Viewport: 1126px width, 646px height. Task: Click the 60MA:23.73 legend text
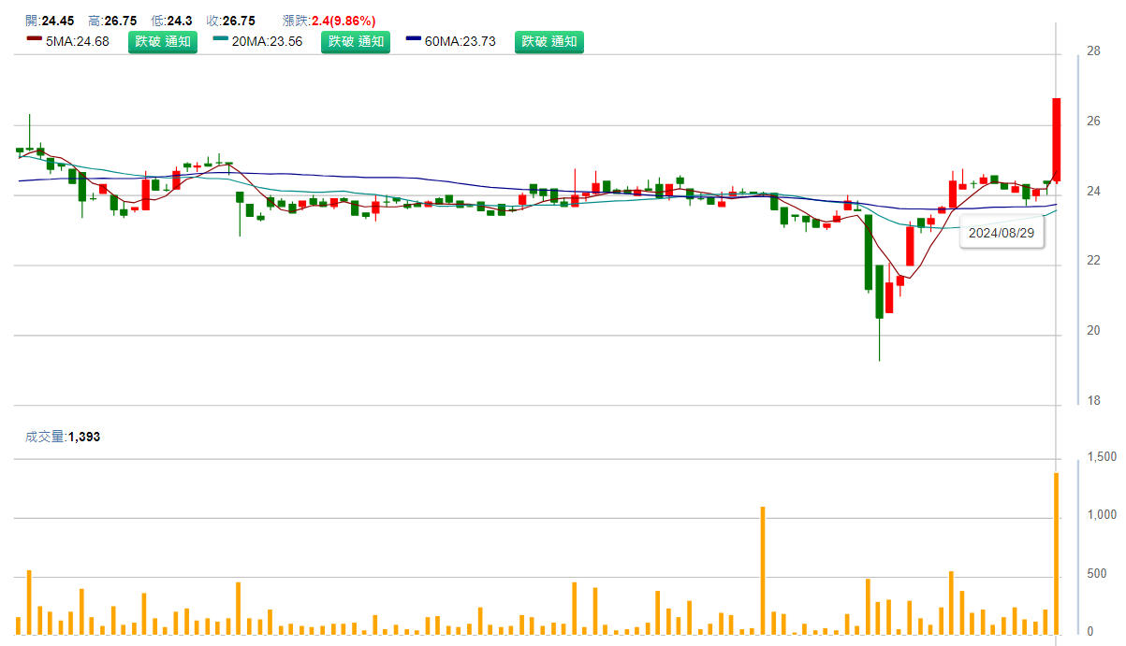(x=461, y=41)
